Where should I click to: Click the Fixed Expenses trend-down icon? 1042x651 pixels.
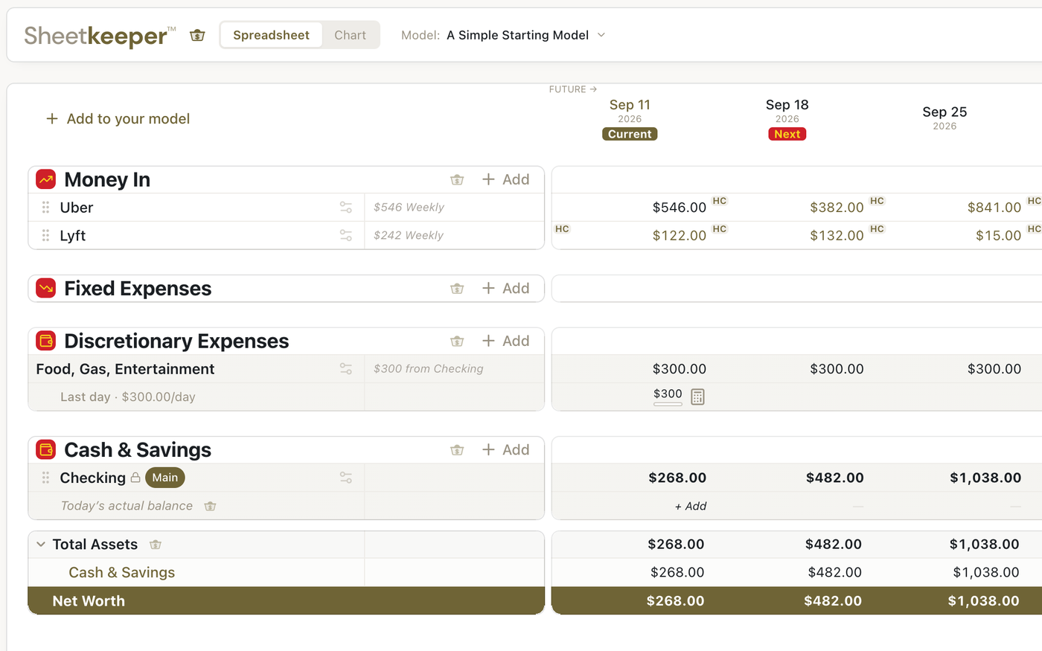(x=46, y=288)
